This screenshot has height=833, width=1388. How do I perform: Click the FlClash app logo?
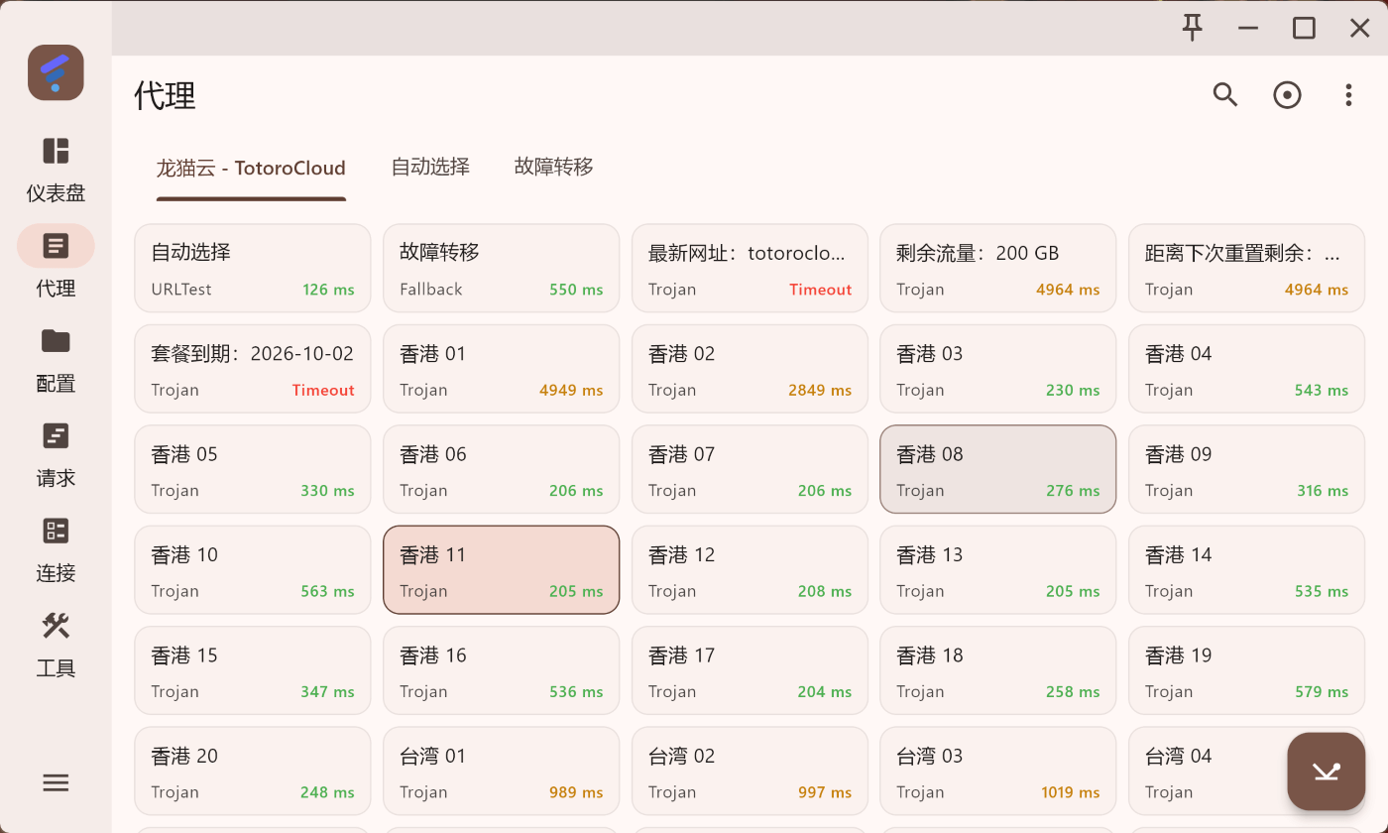(x=56, y=72)
